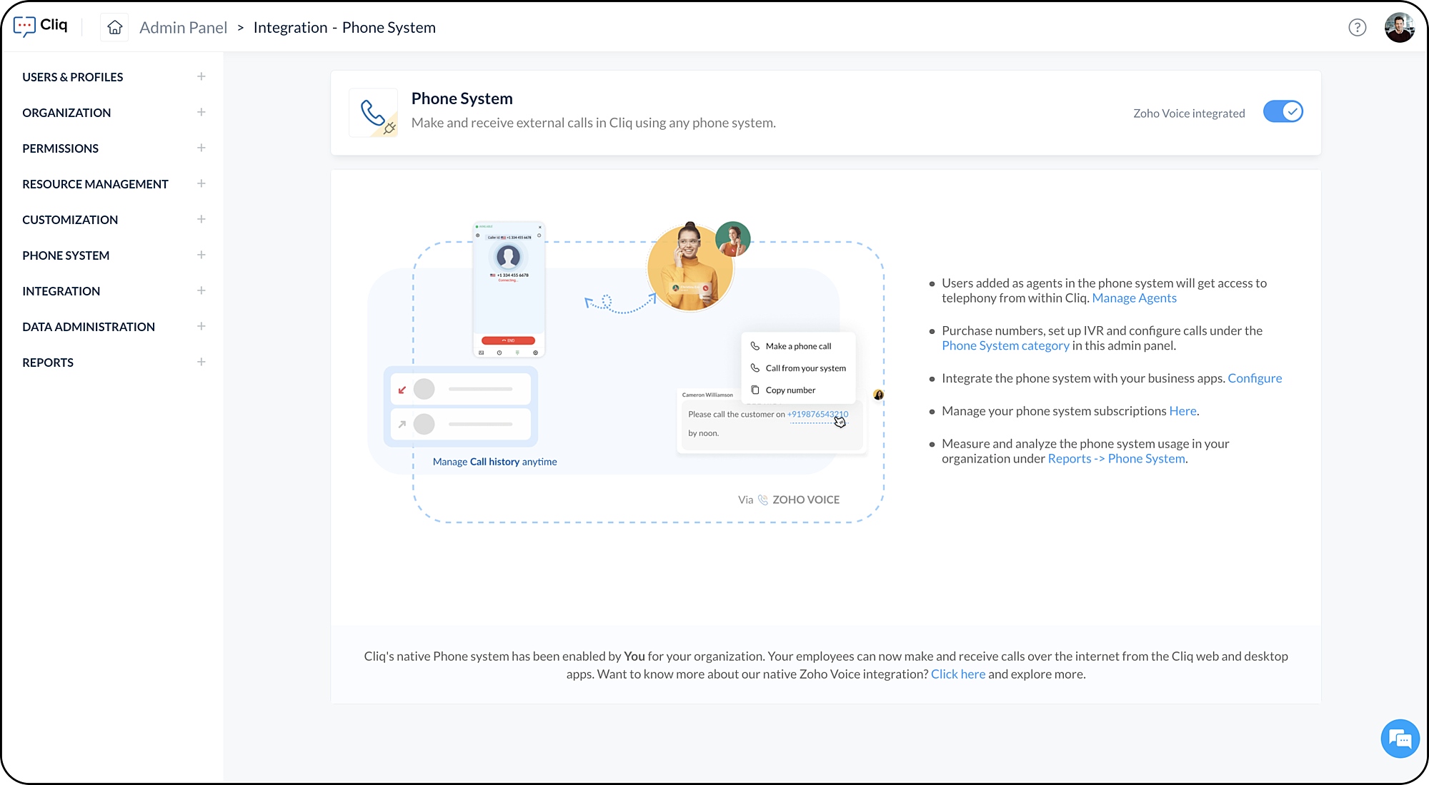The width and height of the screenshot is (1429, 785).
Task: Click the home icon in header
Action: tap(114, 28)
